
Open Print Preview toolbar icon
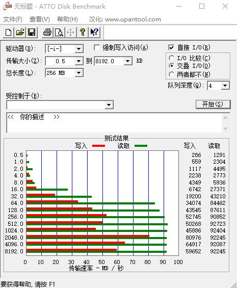(x=59, y=32)
